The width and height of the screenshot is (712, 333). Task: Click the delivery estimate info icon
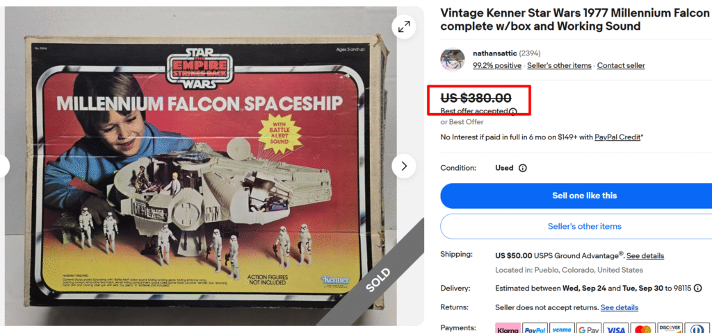pyautogui.click(x=697, y=288)
